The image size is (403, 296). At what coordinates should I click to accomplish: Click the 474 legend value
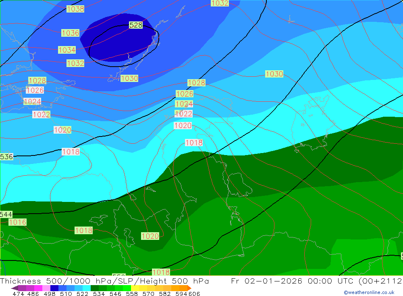pos(19,294)
